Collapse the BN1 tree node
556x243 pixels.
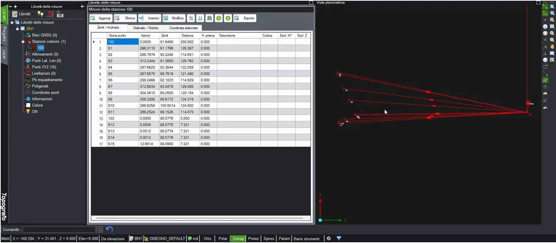click(17, 29)
